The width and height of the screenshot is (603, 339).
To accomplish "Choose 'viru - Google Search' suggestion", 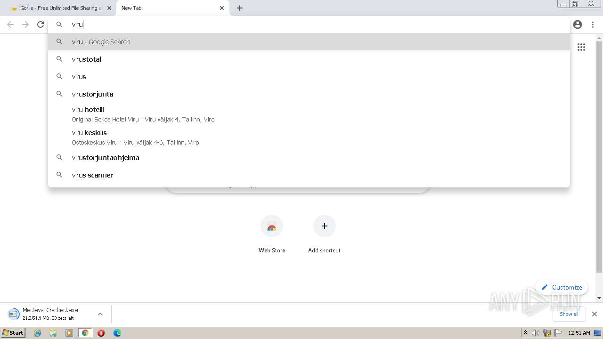I will point(309,42).
